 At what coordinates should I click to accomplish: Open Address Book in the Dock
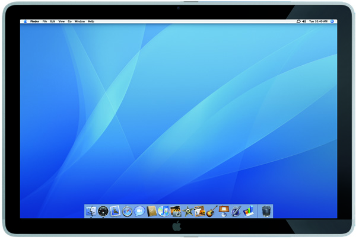pyautogui.click(x=151, y=211)
